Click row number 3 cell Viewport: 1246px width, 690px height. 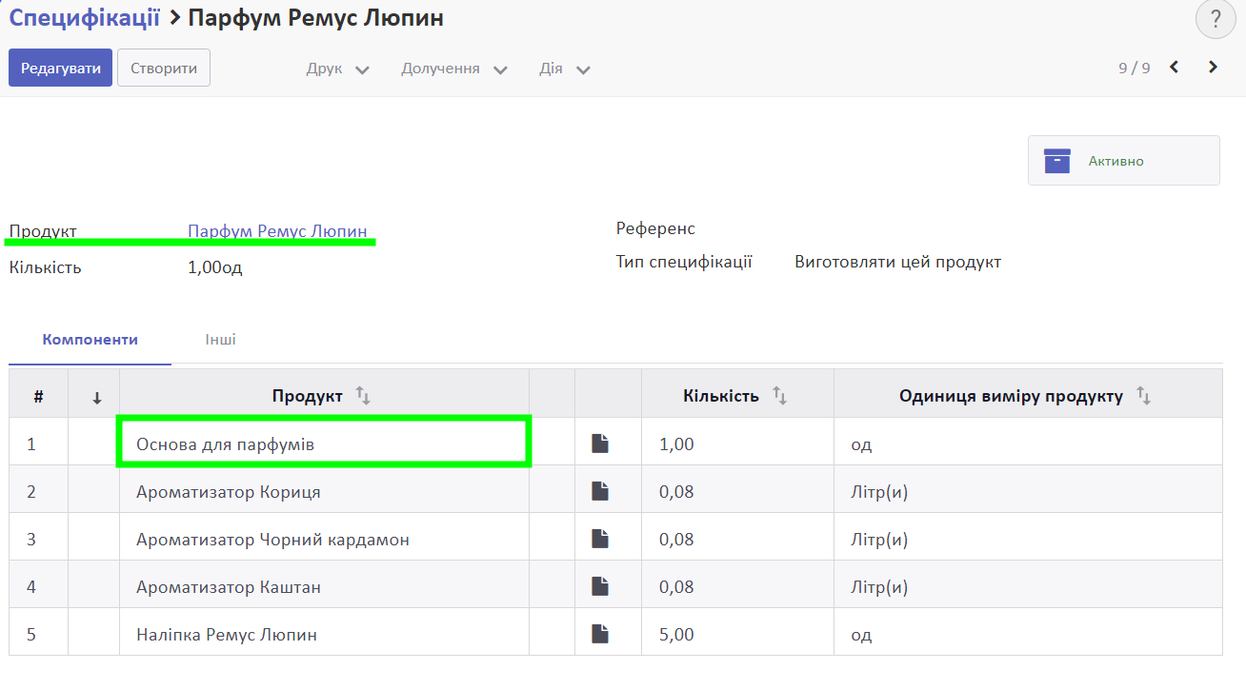point(31,540)
